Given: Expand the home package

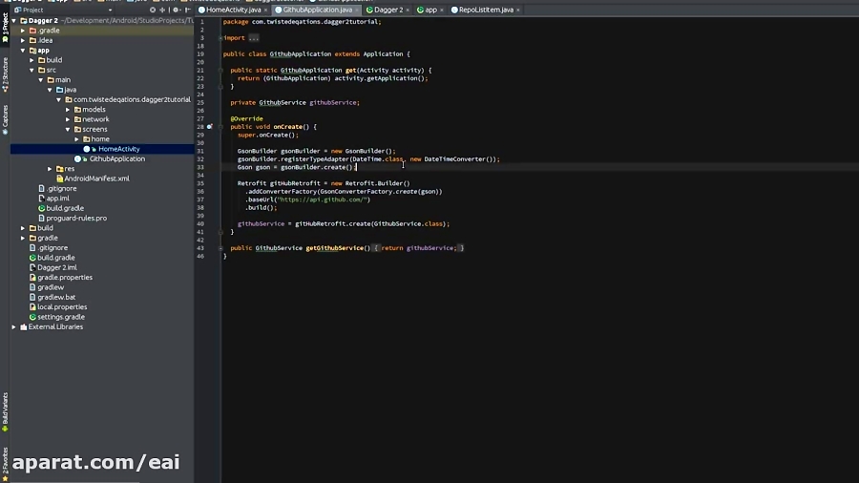Looking at the screenshot, I should click(76, 139).
